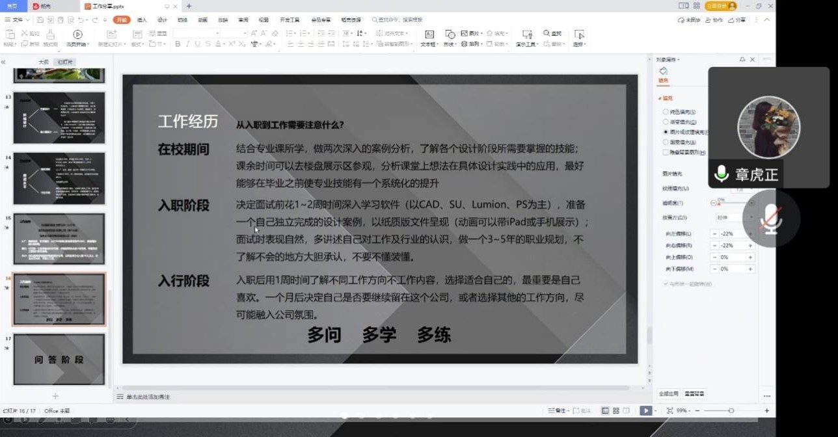Viewport: 838px width, 437px height.
Task: Click the Underline formatting icon
Action: pyautogui.click(x=198, y=44)
